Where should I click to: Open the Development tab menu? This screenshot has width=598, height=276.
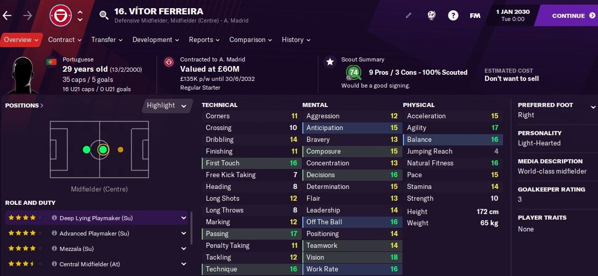[156, 39]
